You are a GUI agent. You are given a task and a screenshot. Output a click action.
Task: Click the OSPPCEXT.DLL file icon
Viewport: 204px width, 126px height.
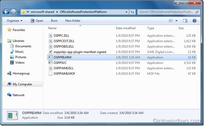coord(51,41)
